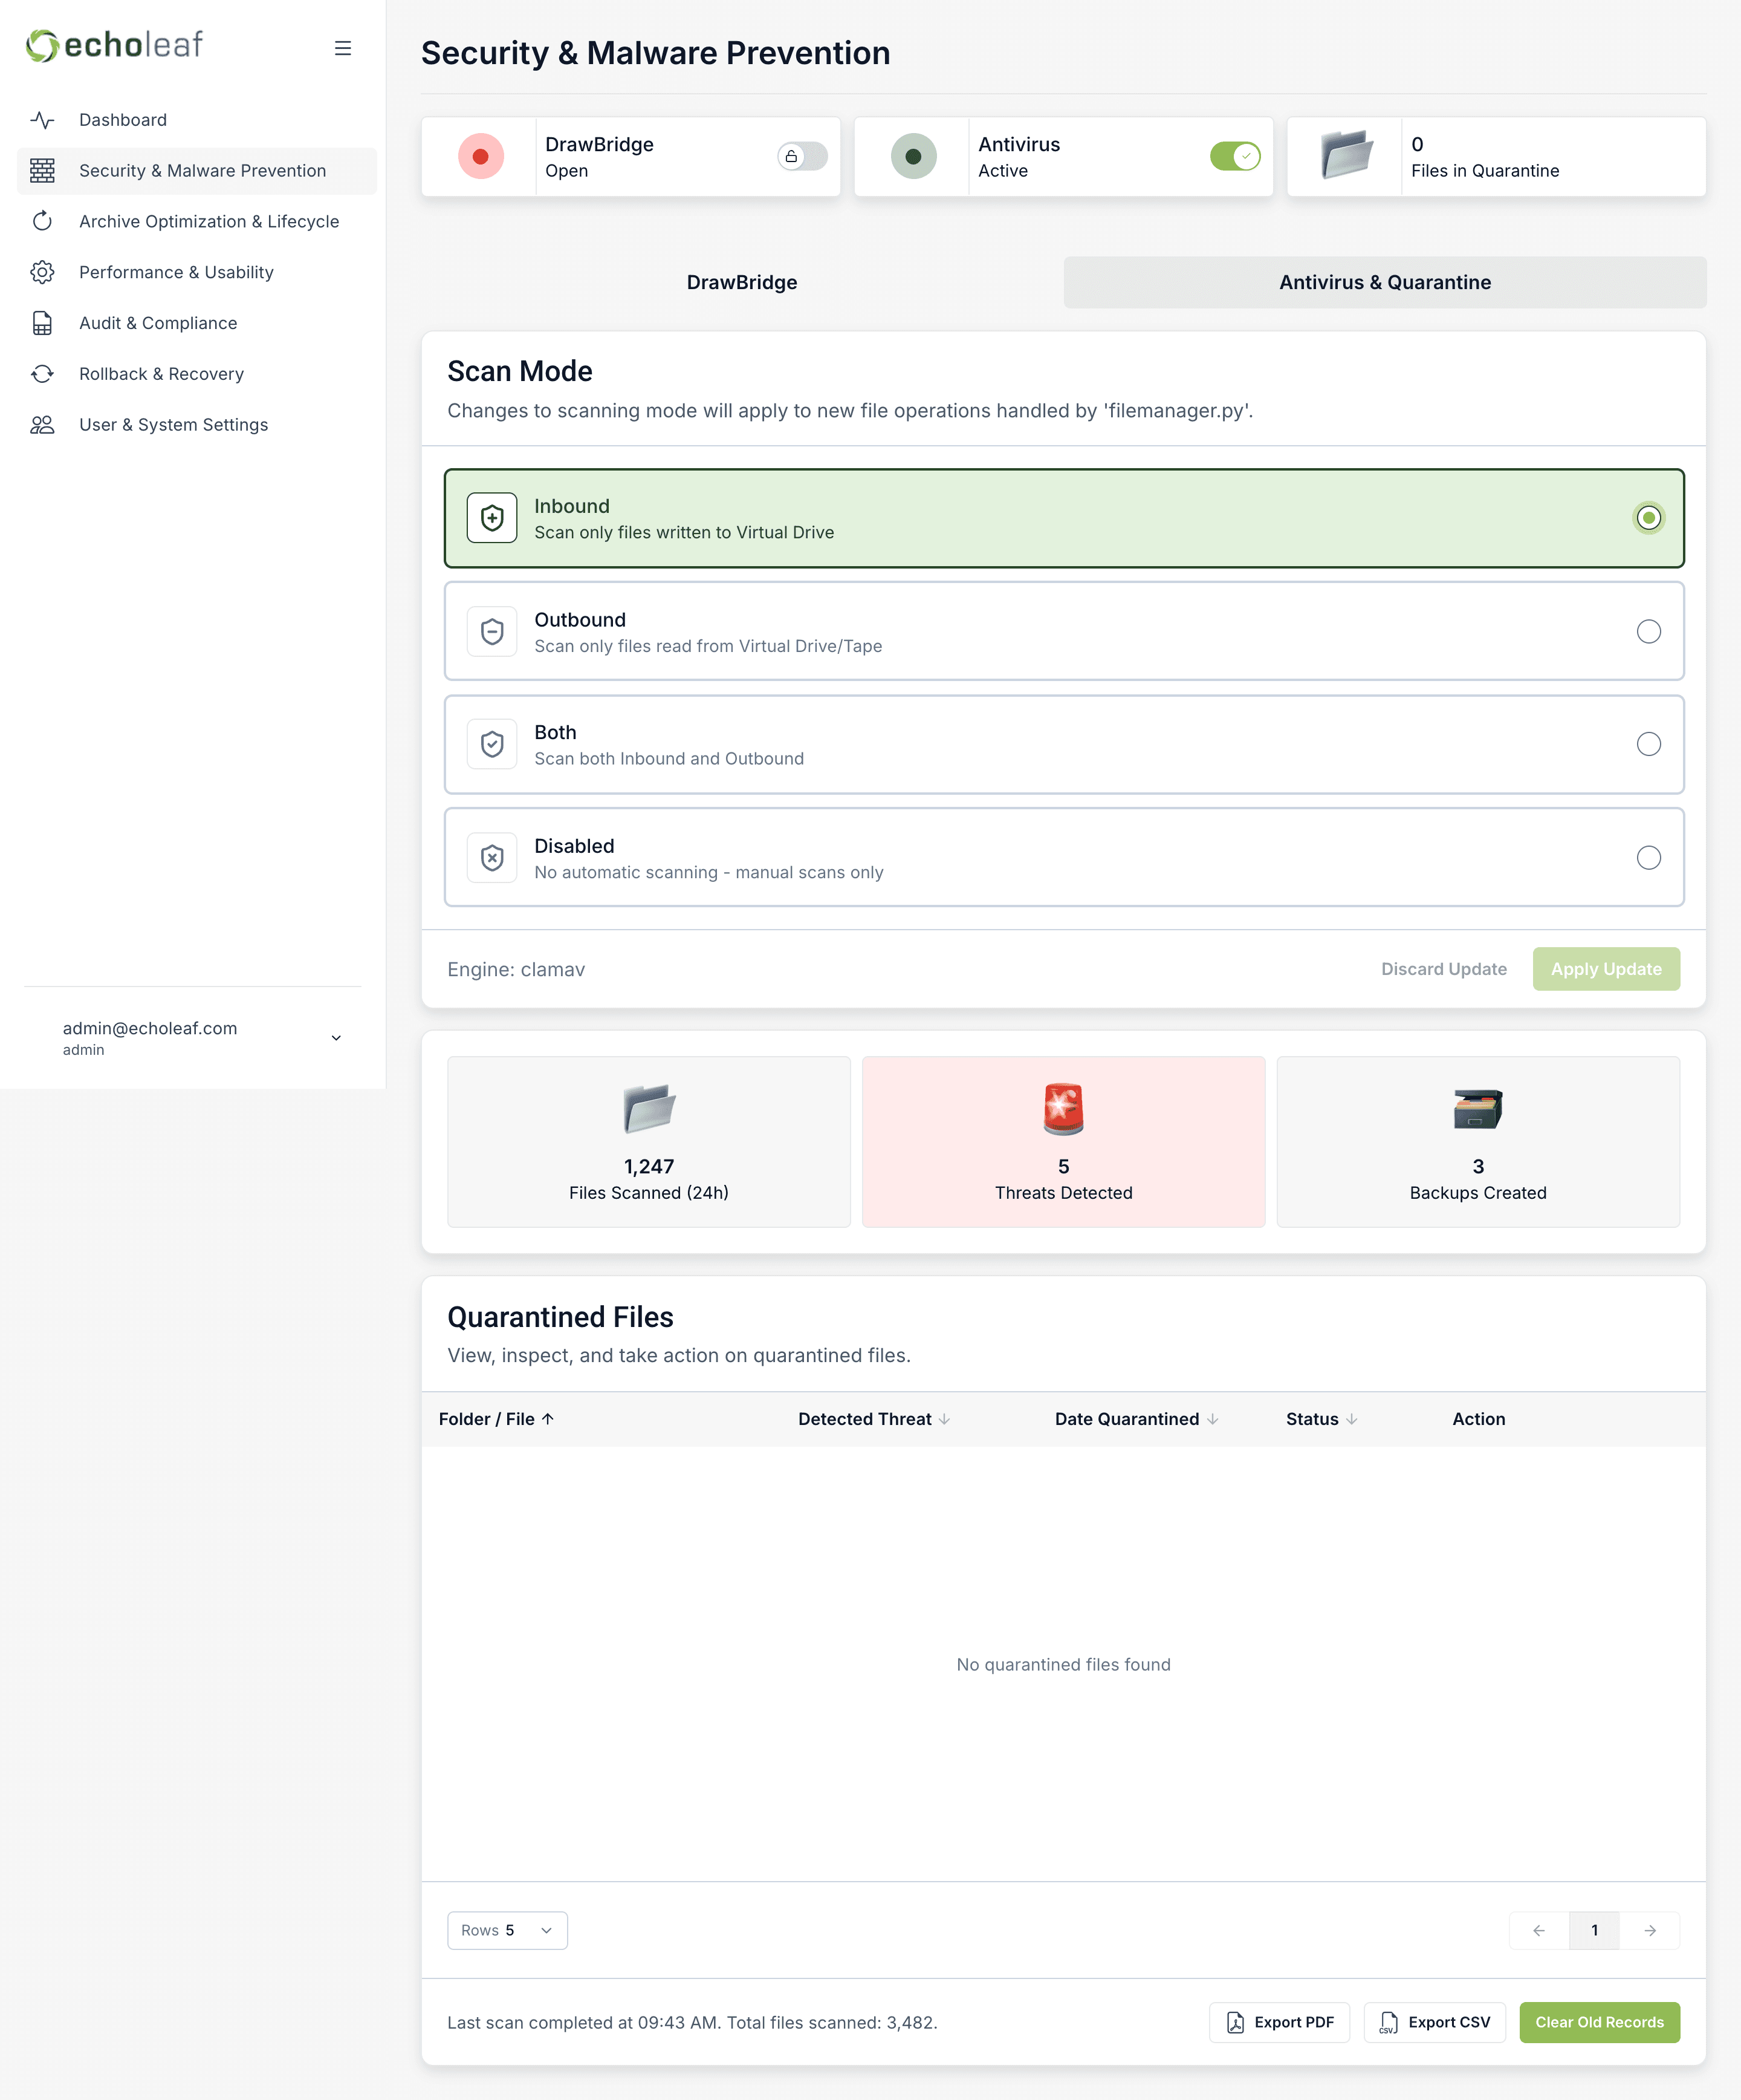This screenshot has height=2100, width=1741.
Task: Click the User & System Settings people icon
Action: tap(42, 425)
